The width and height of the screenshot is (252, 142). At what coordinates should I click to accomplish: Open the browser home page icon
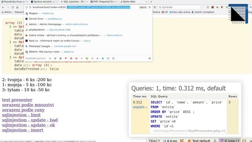[17, 7]
